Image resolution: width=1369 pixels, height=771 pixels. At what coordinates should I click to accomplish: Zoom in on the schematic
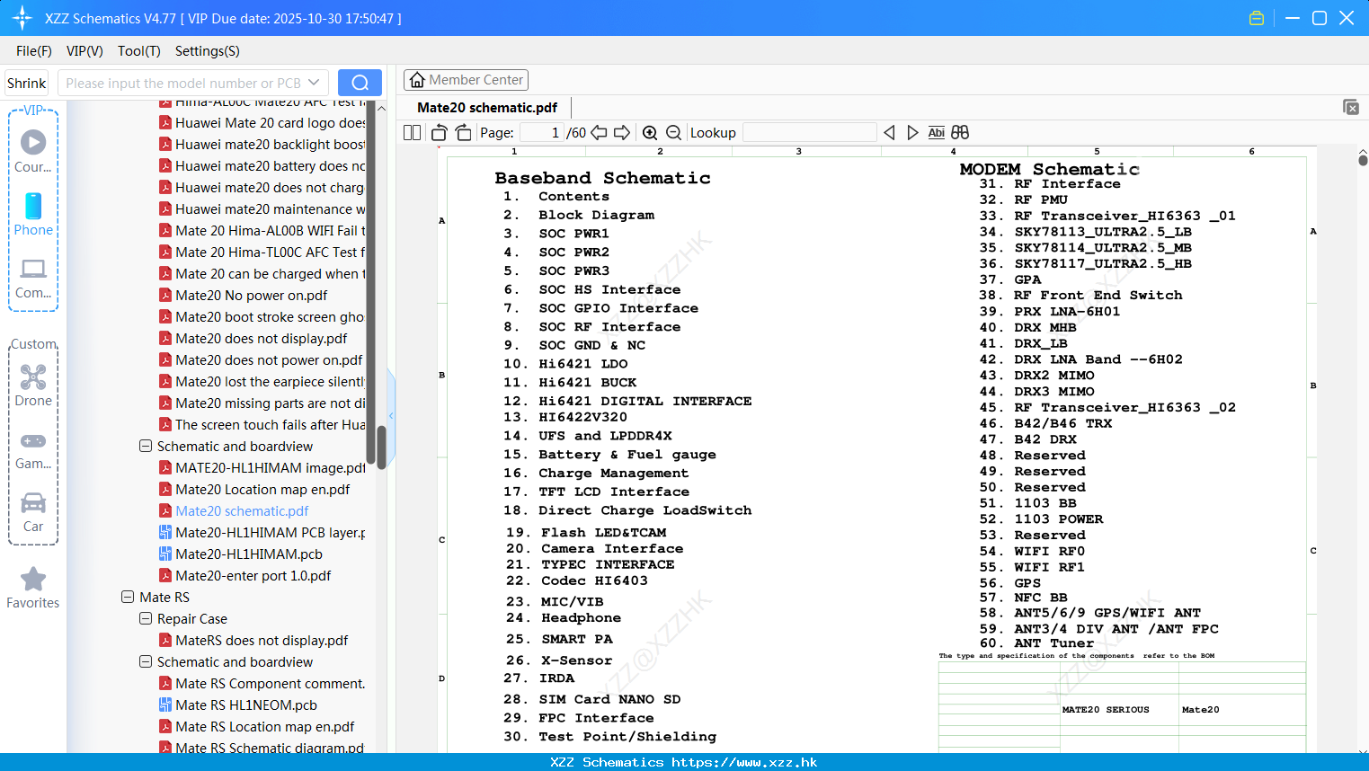[650, 133]
